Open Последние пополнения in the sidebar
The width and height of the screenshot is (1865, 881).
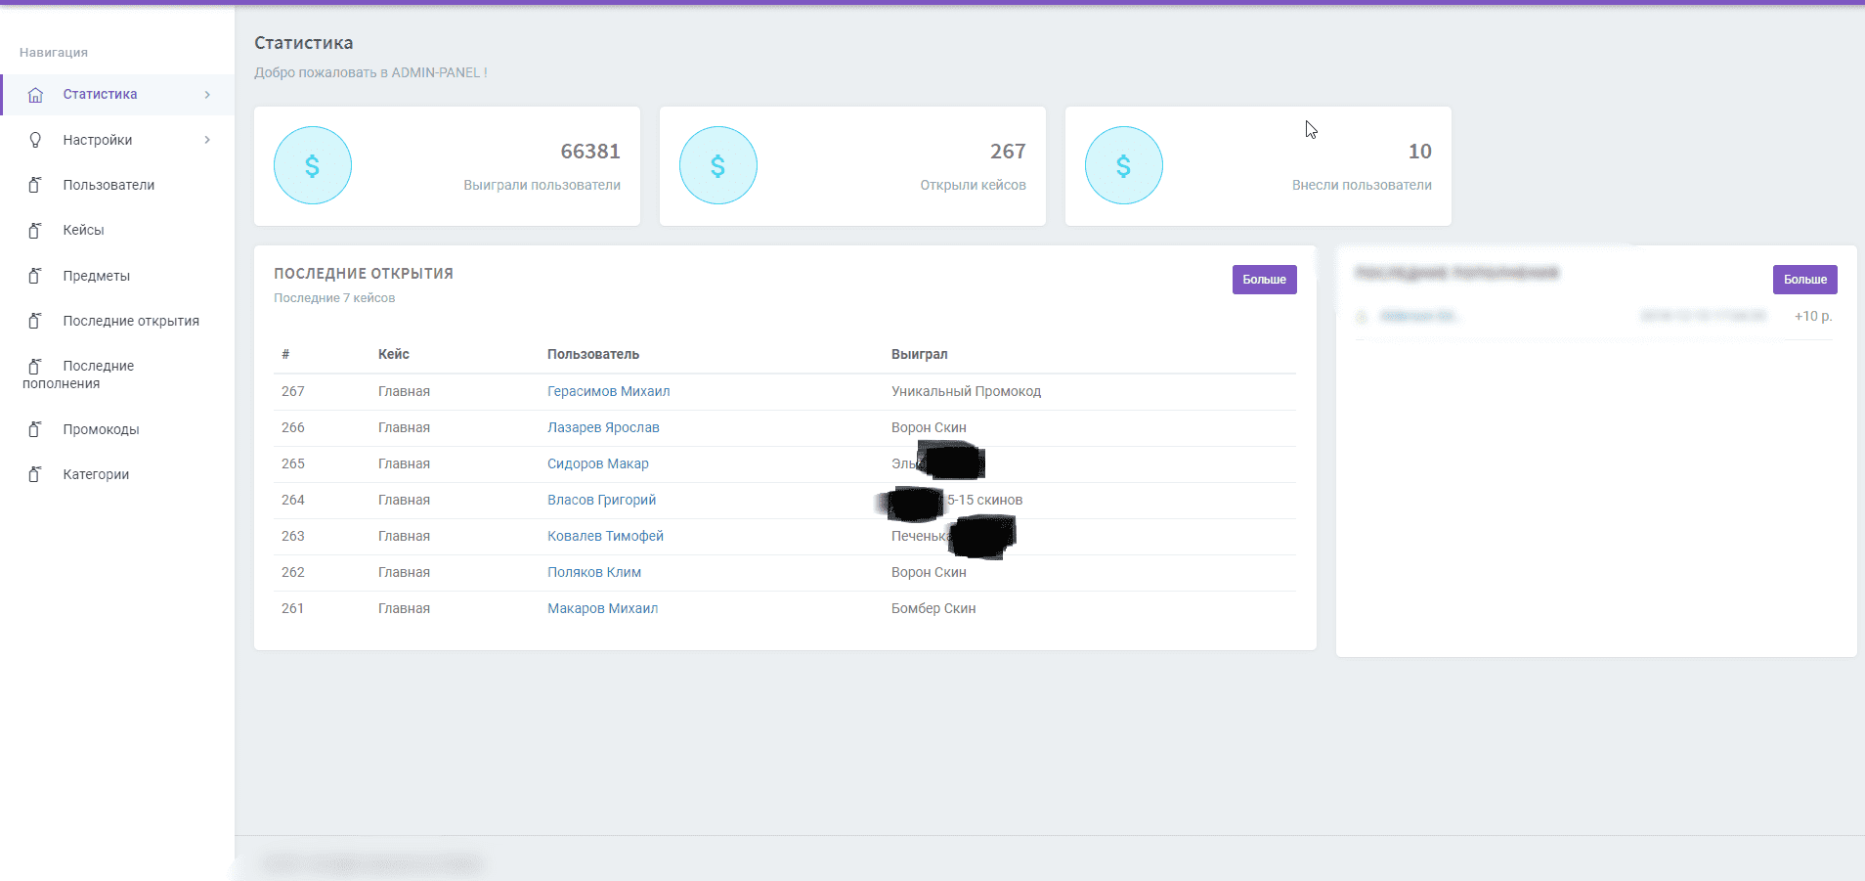pyautogui.click(x=98, y=366)
